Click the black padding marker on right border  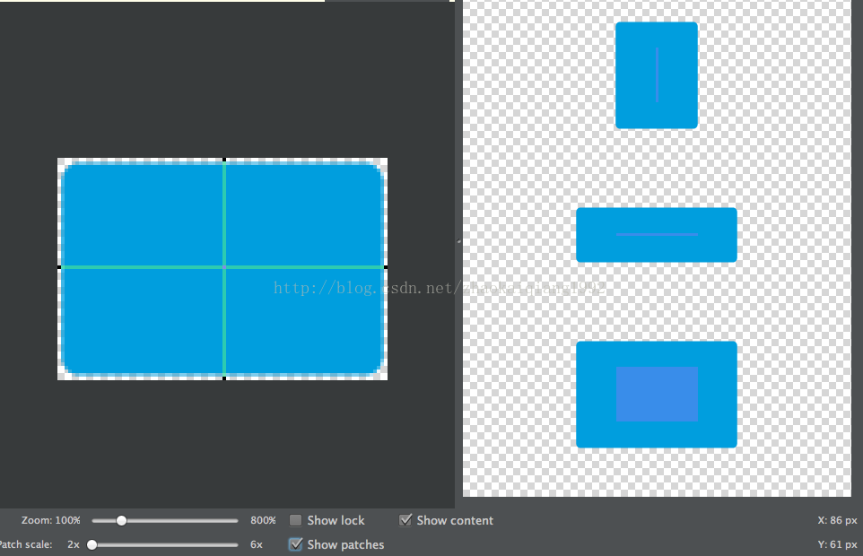(x=386, y=267)
